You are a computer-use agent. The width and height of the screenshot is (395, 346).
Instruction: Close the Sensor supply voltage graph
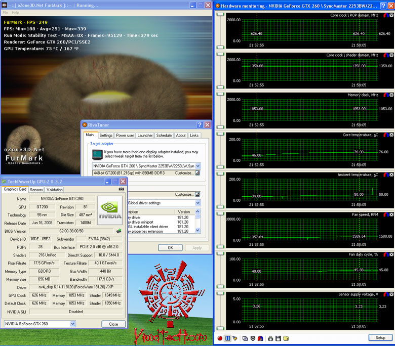[x=391, y=294]
